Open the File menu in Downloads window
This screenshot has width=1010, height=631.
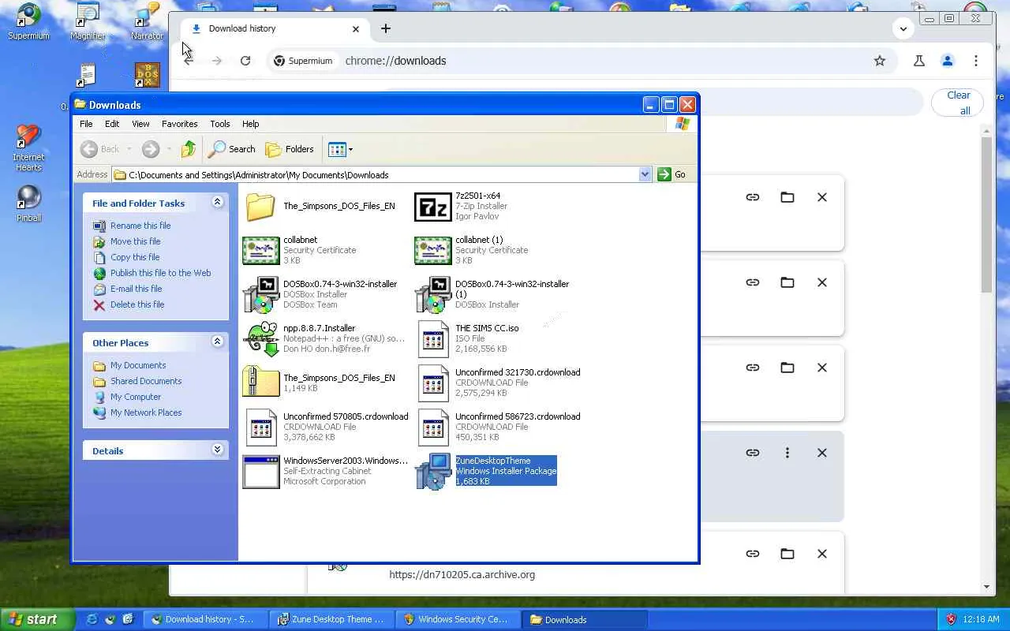tap(86, 124)
